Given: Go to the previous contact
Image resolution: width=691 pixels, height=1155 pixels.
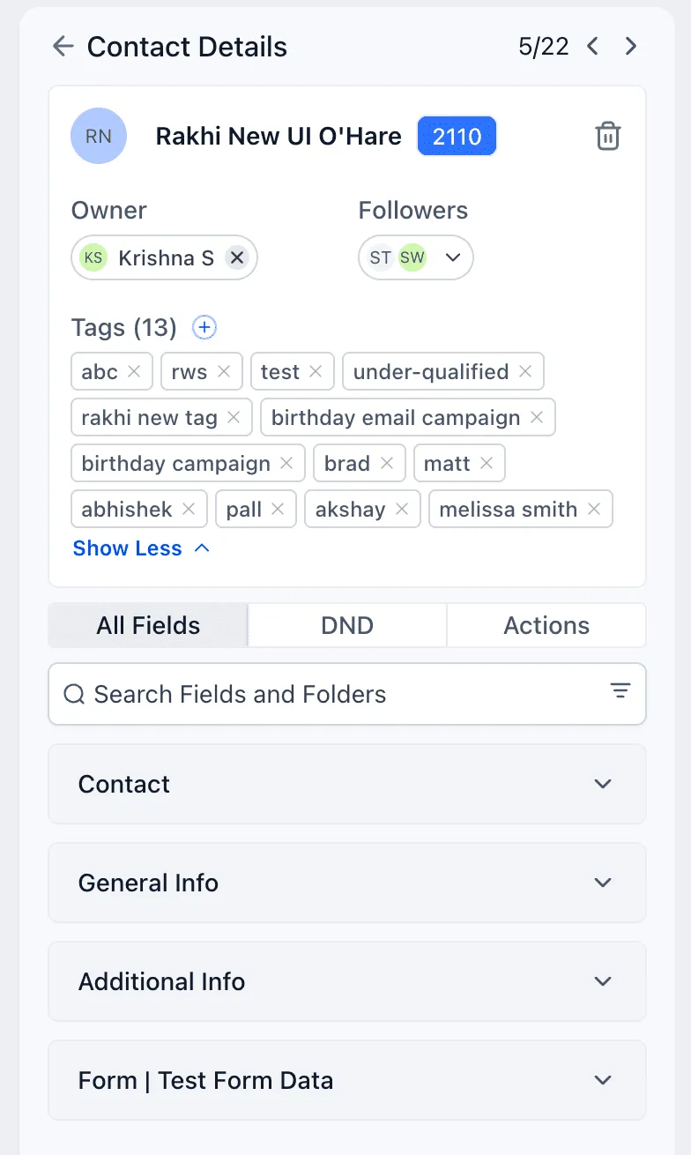Looking at the screenshot, I should point(593,47).
